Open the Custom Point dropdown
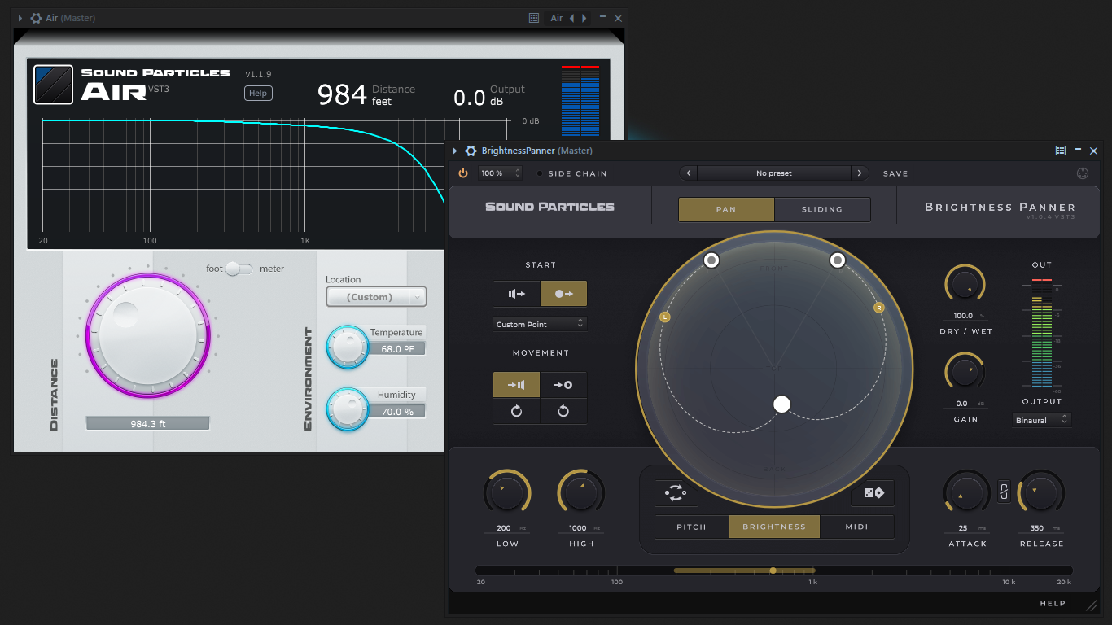The width and height of the screenshot is (1112, 625). tap(540, 323)
